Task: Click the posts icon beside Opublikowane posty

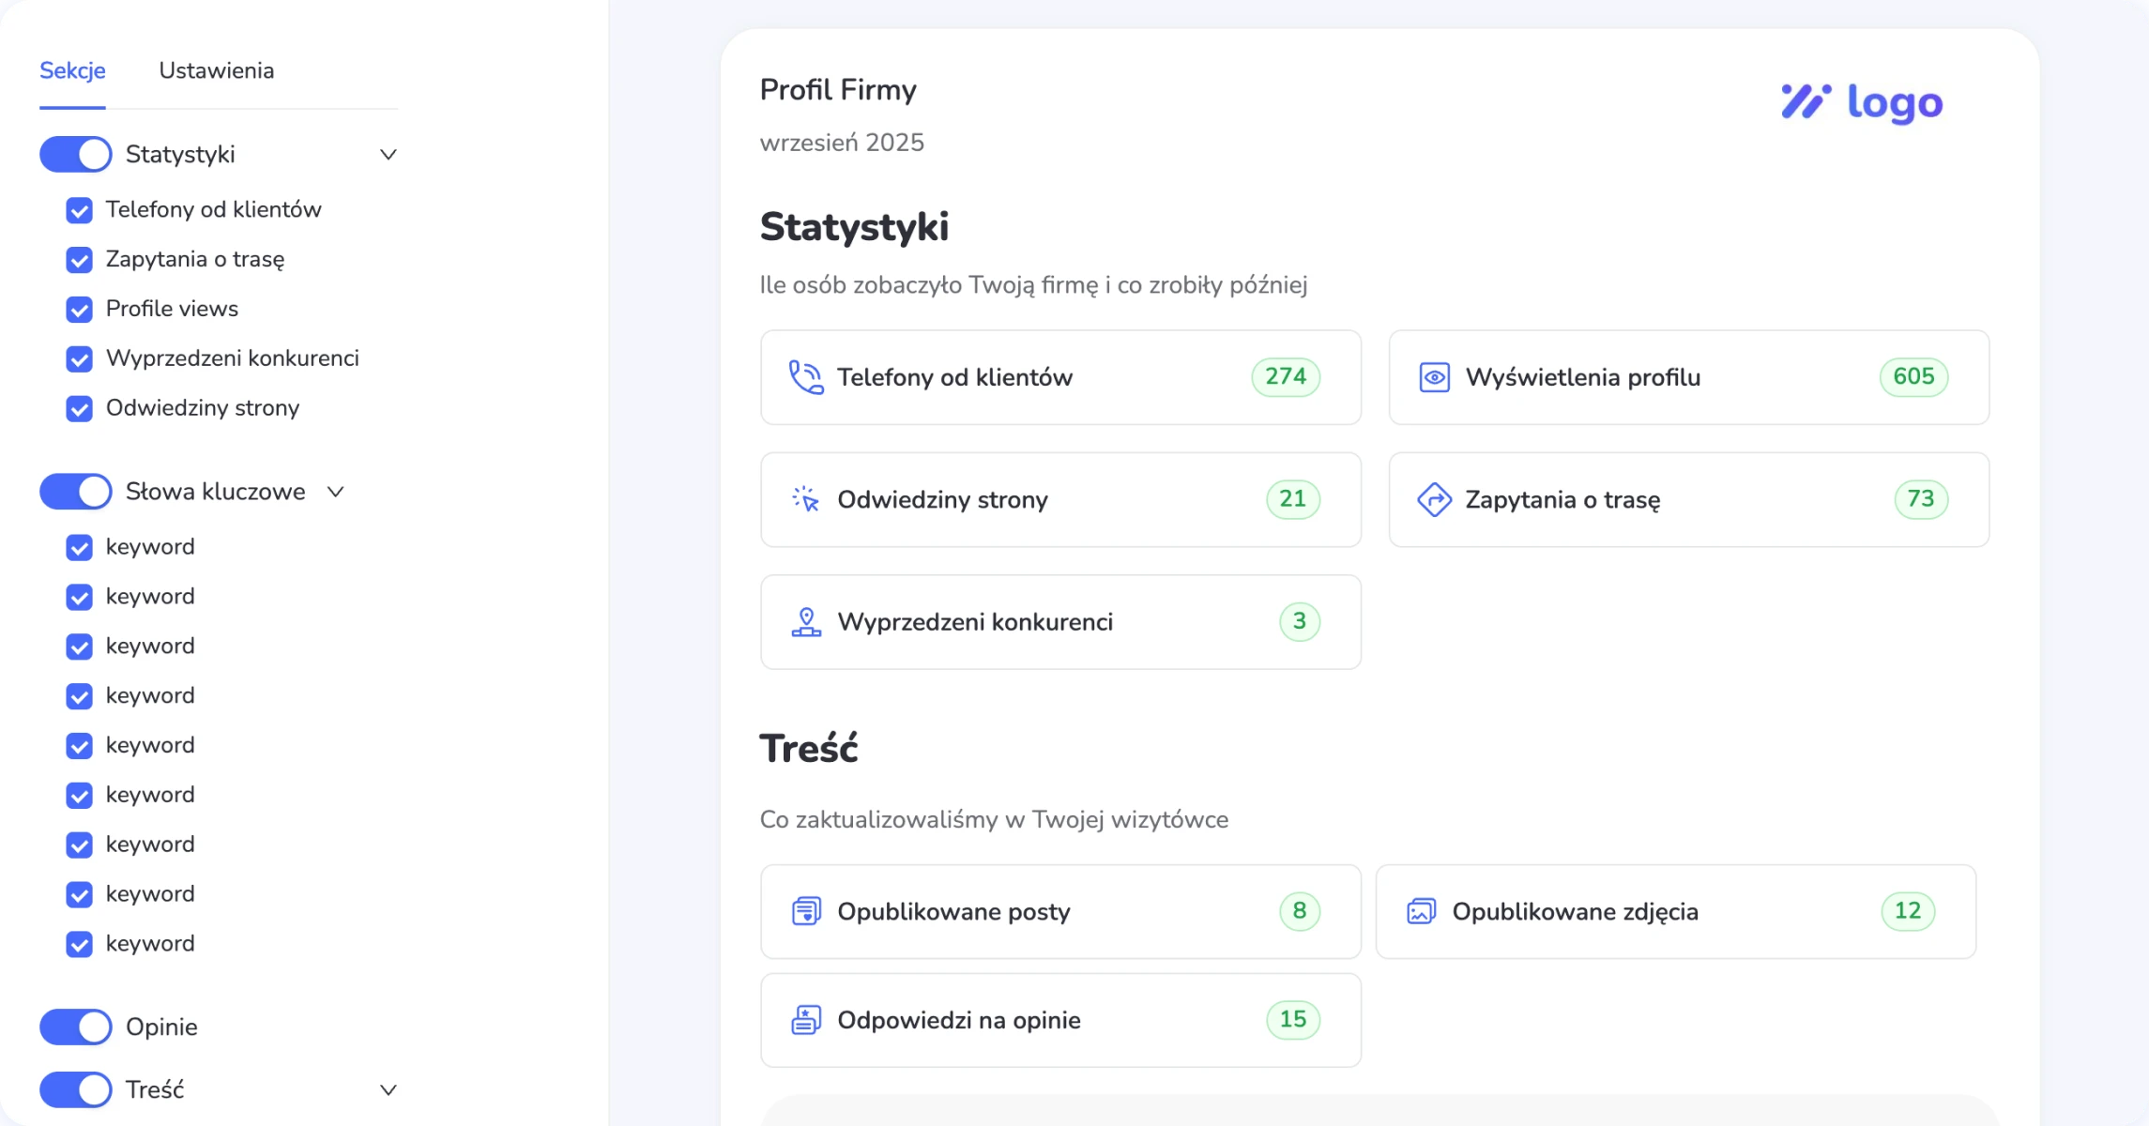Action: [805, 911]
